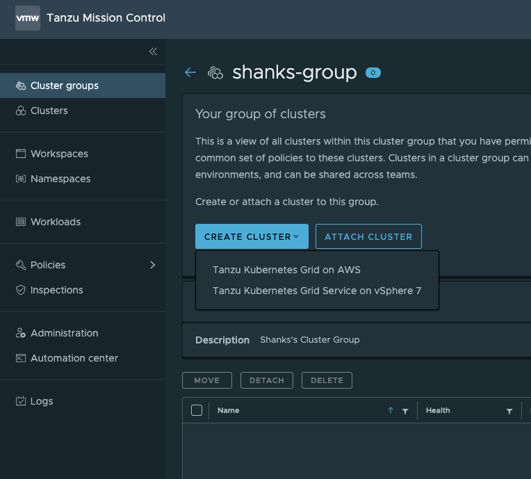Click the Logs icon in sidebar
The height and width of the screenshot is (479, 531).
21,401
